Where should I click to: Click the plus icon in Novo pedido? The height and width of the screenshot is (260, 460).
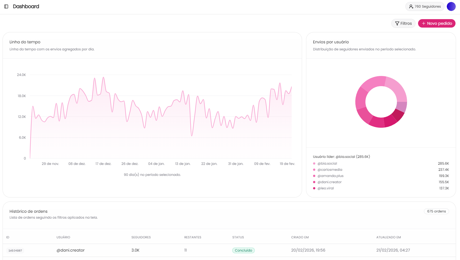point(423,23)
